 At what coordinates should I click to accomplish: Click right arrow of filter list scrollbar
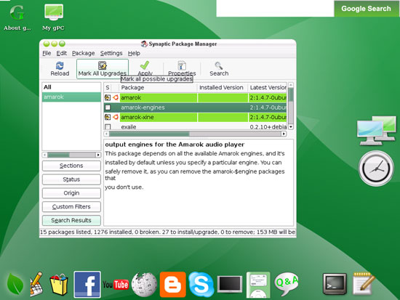pyautogui.click(x=98, y=155)
